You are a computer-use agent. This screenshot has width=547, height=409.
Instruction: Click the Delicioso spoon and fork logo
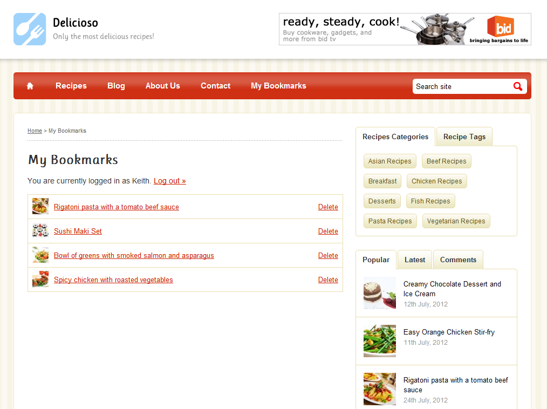point(30,29)
